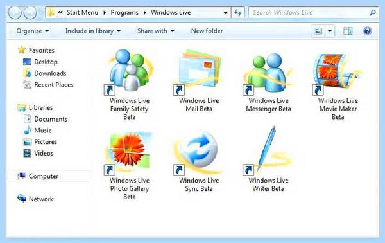Go to Start Menu breadcrumb
The height and width of the screenshot is (243, 385).
click(x=83, y=13)
